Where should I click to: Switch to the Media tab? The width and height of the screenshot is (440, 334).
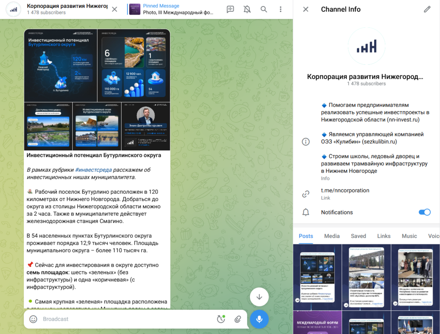[x=331, y=236]
